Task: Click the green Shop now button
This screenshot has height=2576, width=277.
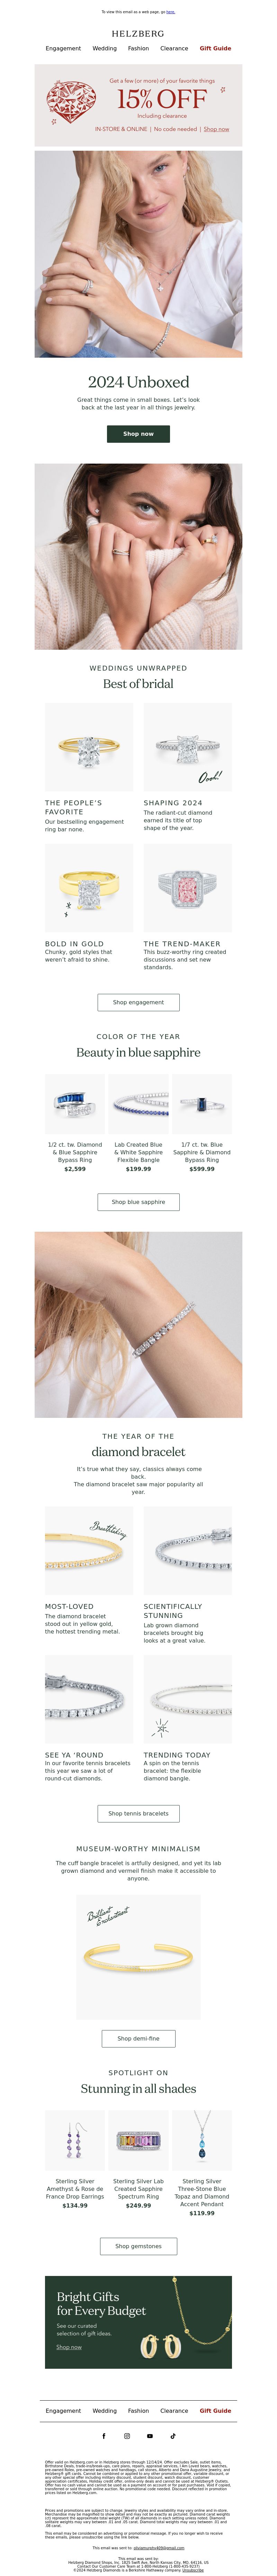Action: click(138, 434)
